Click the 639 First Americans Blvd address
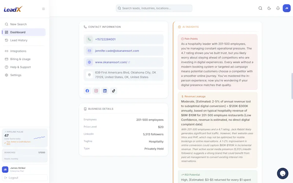The image size is (293, 183). pyautogui.click(x=126, y=75)
